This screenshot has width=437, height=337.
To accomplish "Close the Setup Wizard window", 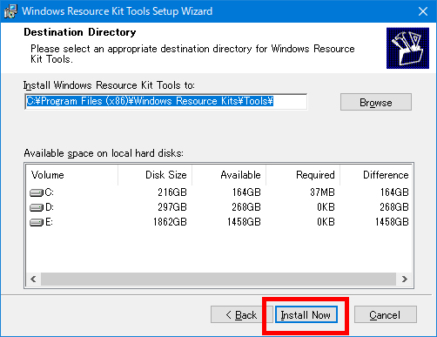I will (x=423, y=11).
